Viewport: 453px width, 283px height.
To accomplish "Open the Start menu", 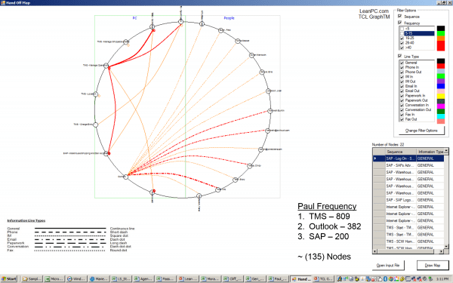I will pos(9,279).
